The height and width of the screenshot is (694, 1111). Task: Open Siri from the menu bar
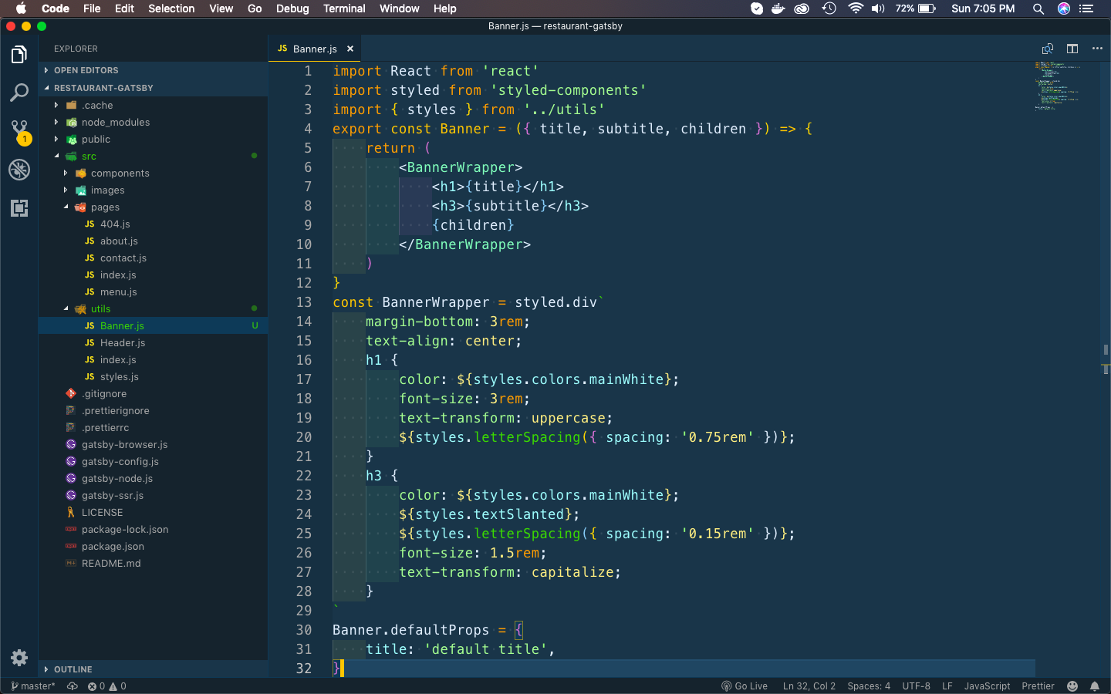pos(1064,8)
